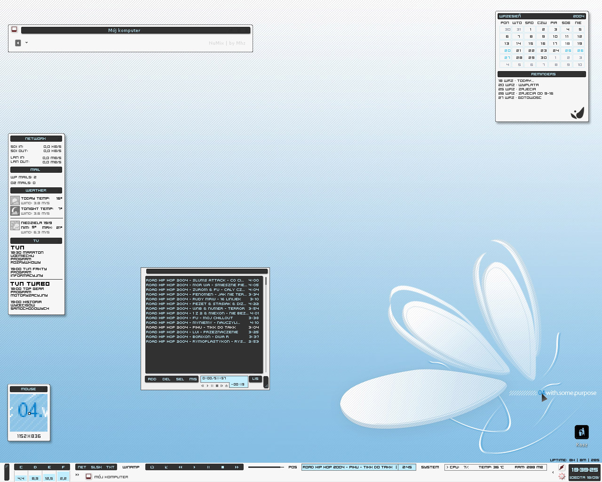
Task: Click the back arrow in Mój komputer window
Action: click(x=18, y=43)
